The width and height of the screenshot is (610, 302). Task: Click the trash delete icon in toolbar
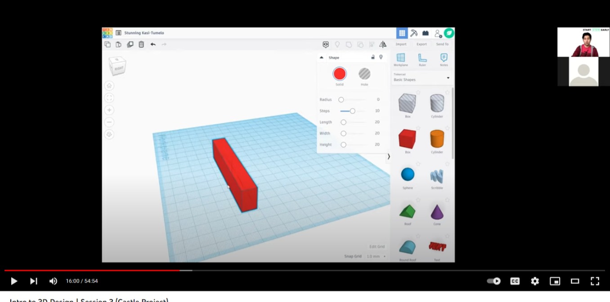coord(141,44)
